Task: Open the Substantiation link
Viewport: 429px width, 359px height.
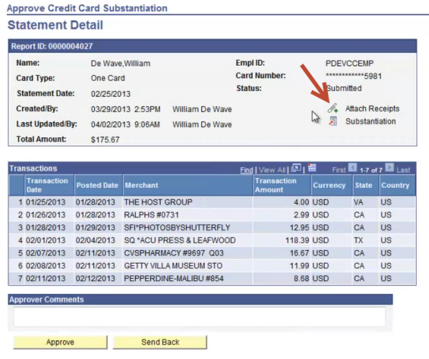Action: [371, 122]
